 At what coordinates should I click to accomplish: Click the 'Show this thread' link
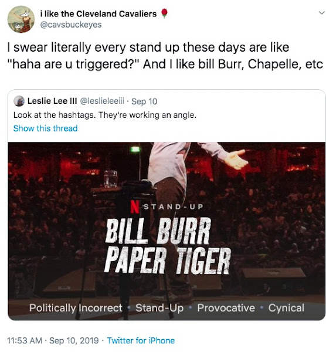click(45, 128)
